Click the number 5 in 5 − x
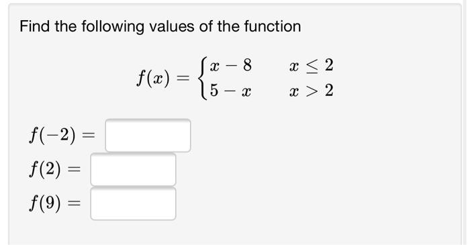 pos(214,91)
